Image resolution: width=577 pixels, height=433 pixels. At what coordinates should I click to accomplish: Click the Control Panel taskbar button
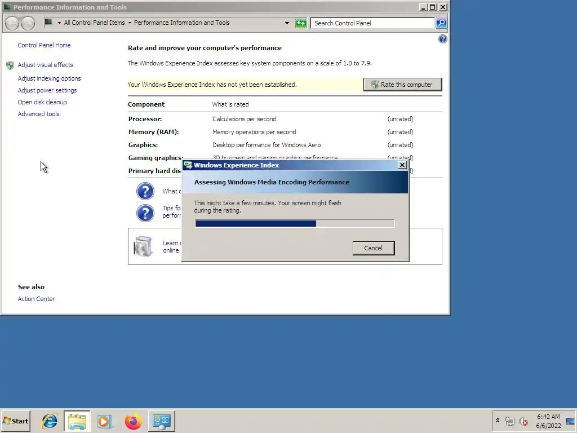tap(162, 421)
